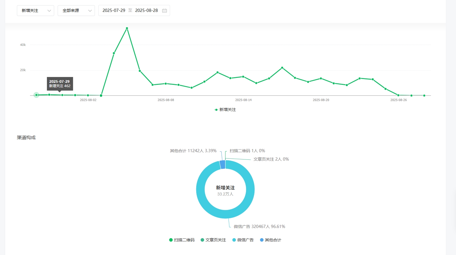Image resolution: width=456 pixels, height=255 pixels.
Task: Click the highlighted 2025-07-29 data point
Action: (x=36, y=95)
